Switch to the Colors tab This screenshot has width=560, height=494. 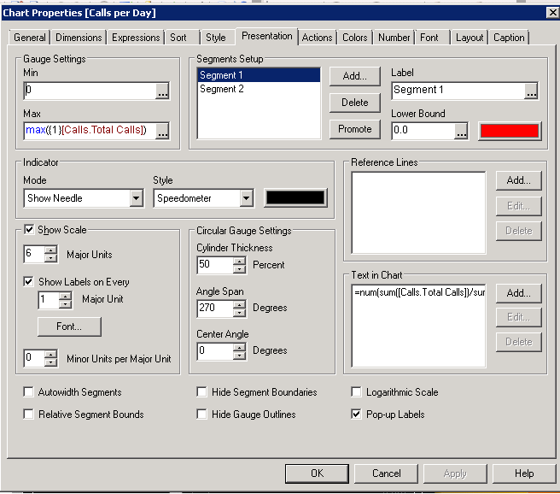coord(354,38)
